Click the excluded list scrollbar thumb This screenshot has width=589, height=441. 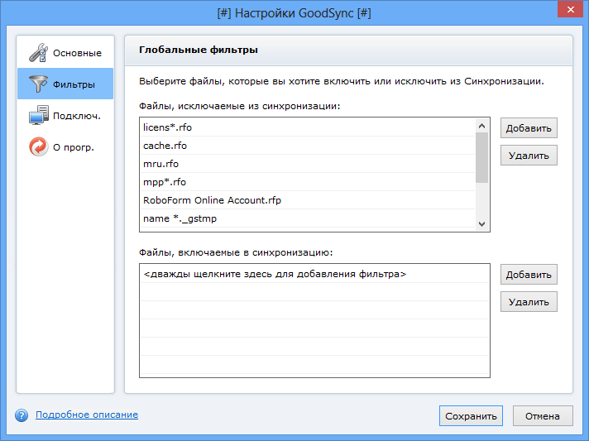[482, 158]
